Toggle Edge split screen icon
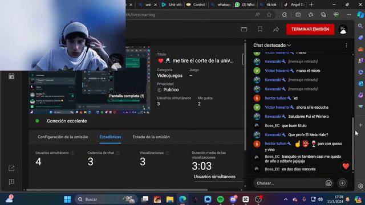Screen dimensions: 365x205 (x=298, y=15)
